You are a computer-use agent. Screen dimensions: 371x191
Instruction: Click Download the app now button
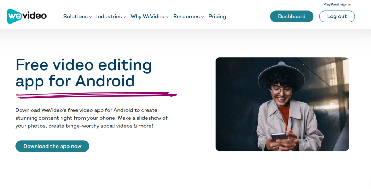click(52, 146)
